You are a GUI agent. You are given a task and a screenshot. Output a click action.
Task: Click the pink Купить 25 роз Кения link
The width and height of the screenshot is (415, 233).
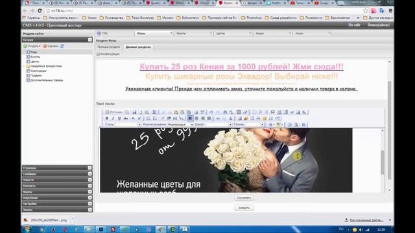pyautogui.click(x=241, y=67)
